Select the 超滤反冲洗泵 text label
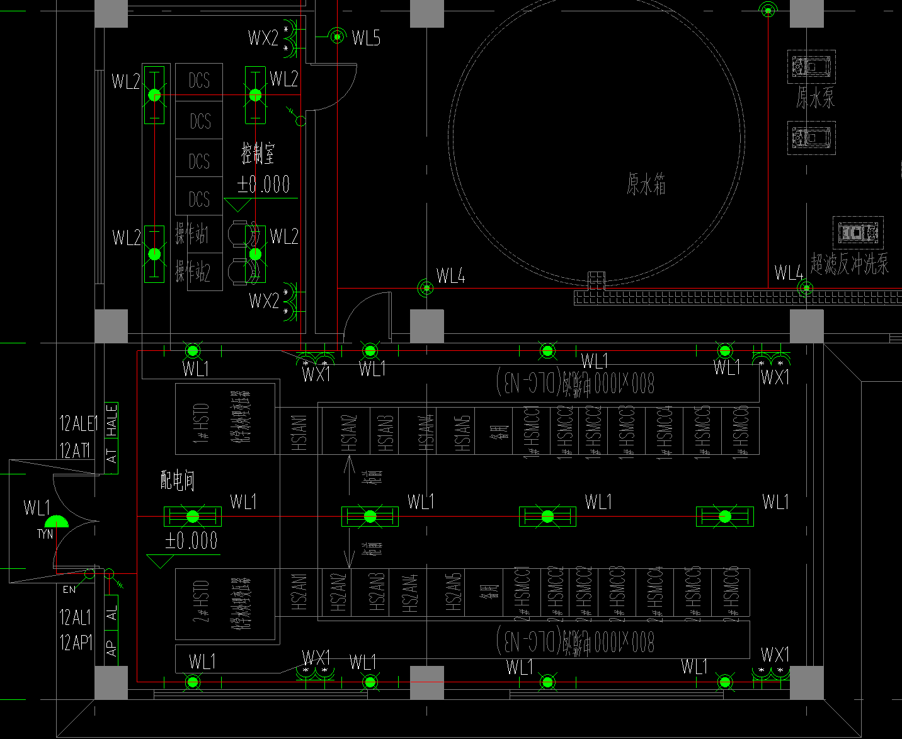Image resolution: width=902 pixels, height=739 pixels. click(x=850, y=264)
